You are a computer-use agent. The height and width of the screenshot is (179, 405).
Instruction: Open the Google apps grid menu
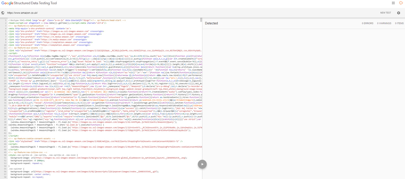pos(393,3)
